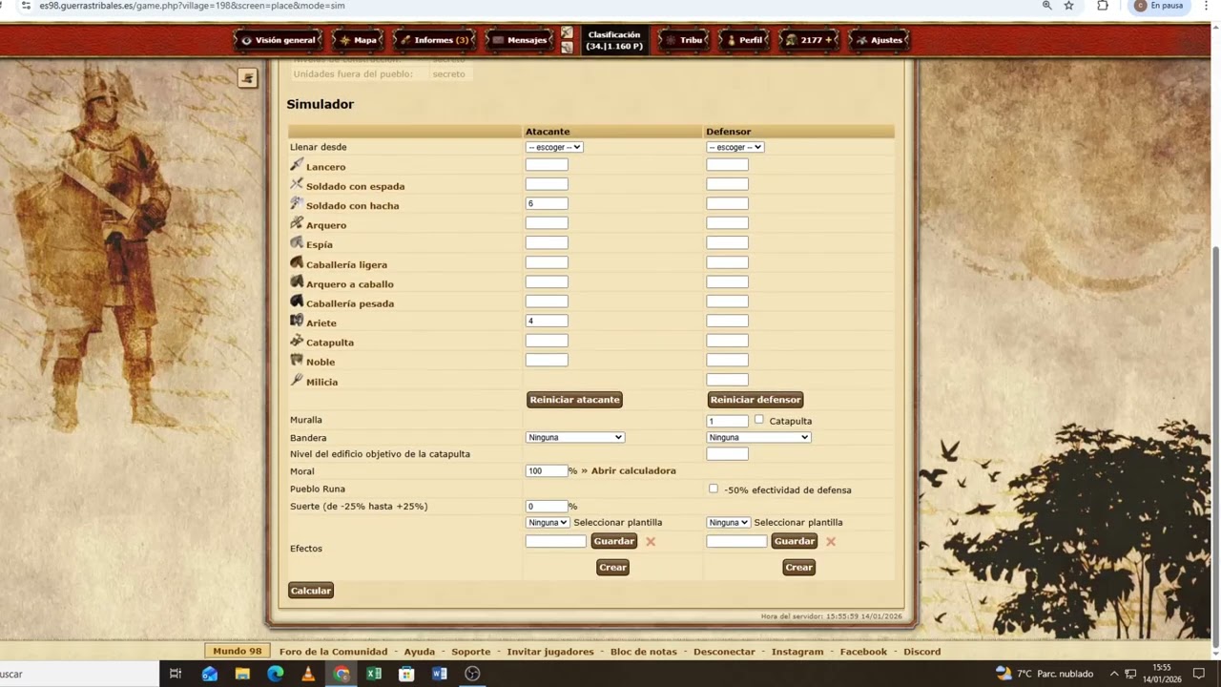Click the Soldado con espada sword icon
The image size is (1221, 687).
(297, 184)
